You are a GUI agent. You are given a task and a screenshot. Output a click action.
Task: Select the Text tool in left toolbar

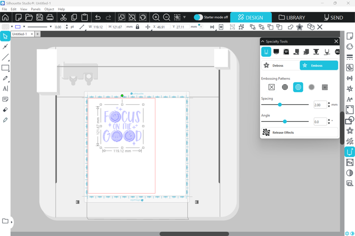point(5,89)
